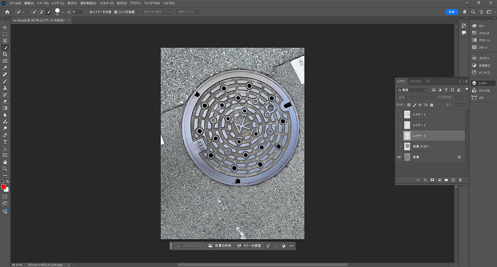Select the Move tool
This screenshot has width=497, height=267.
(5, 27)
